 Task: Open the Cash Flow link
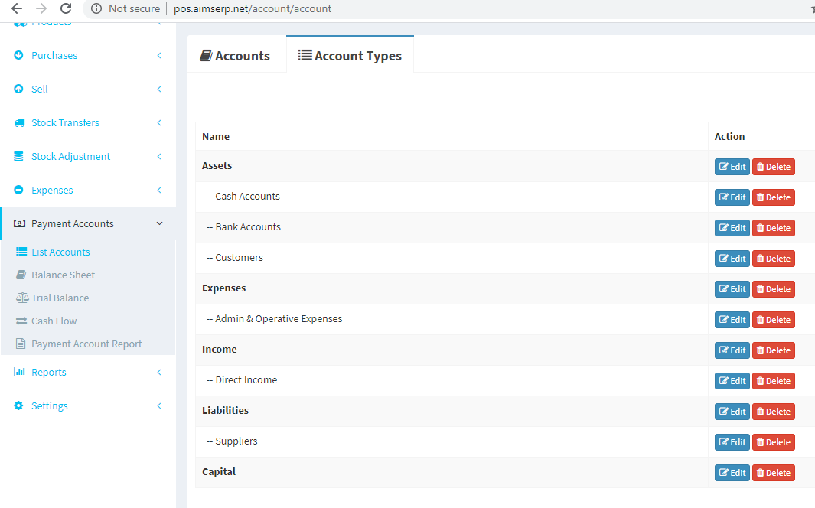point(54,321)
